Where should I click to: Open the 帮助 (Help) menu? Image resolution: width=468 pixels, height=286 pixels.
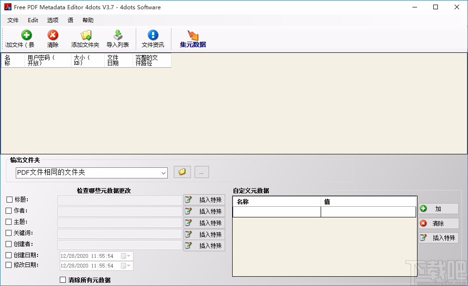click(88, 20)
